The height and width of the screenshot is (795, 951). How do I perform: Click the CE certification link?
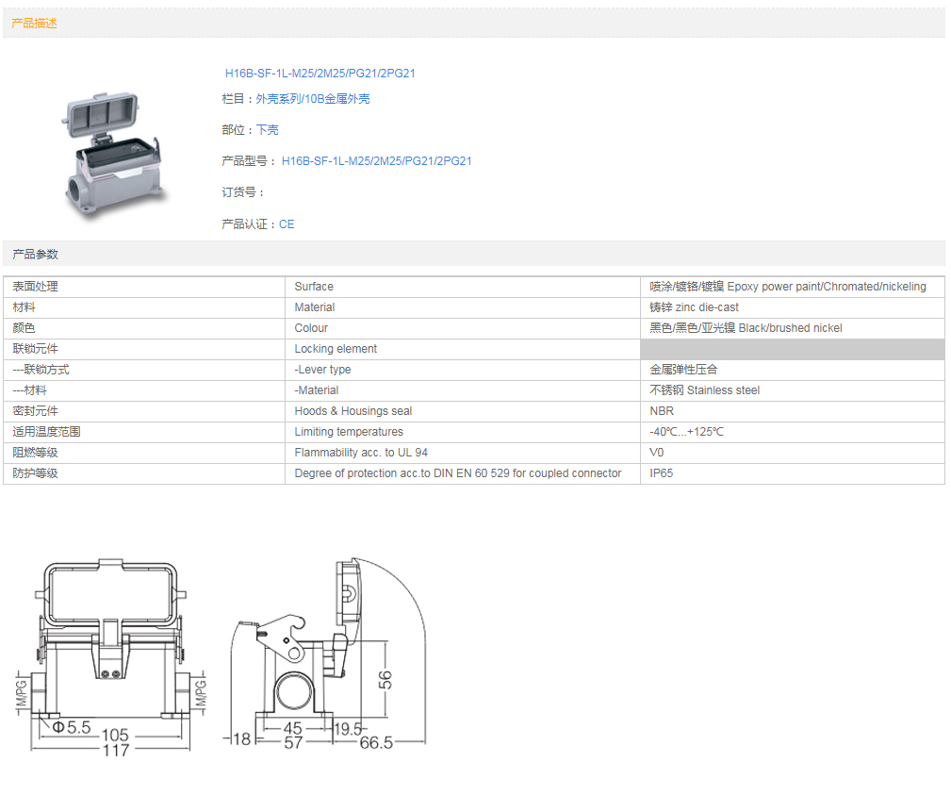(x=287, y=224)
